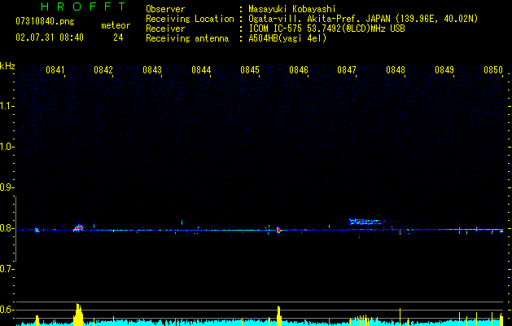Click the Receiving antenna label

coord(187,38)
